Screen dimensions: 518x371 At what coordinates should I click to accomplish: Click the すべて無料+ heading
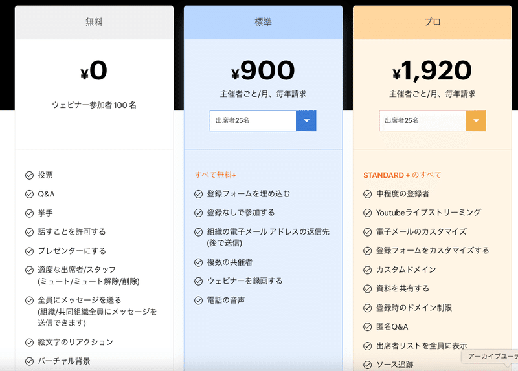coord(215,175)
